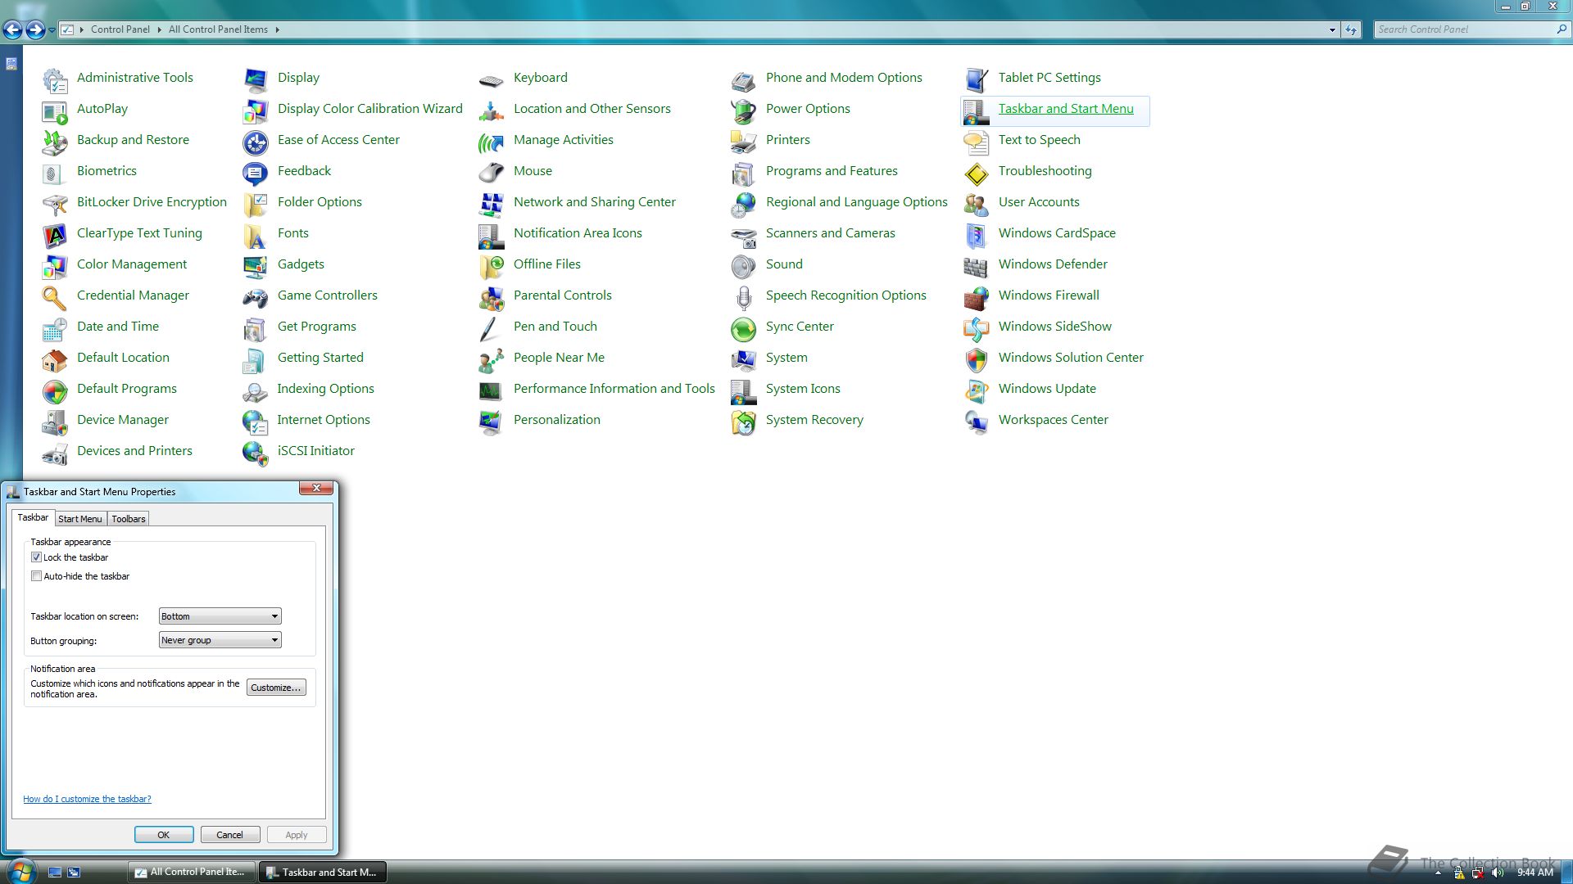
Task: Open the Ease of Access Center icon
Action: 256,142
